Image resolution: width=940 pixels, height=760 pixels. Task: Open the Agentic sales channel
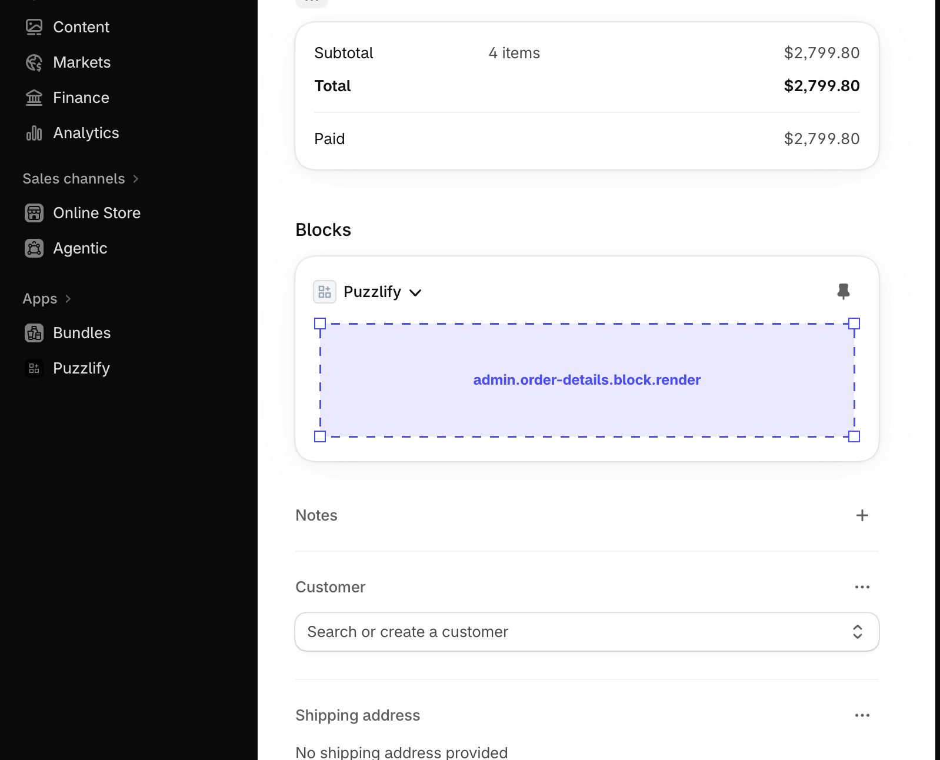coord(80,248)
